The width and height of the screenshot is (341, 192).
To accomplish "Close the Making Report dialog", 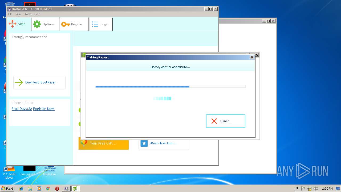I will point(252,57).
